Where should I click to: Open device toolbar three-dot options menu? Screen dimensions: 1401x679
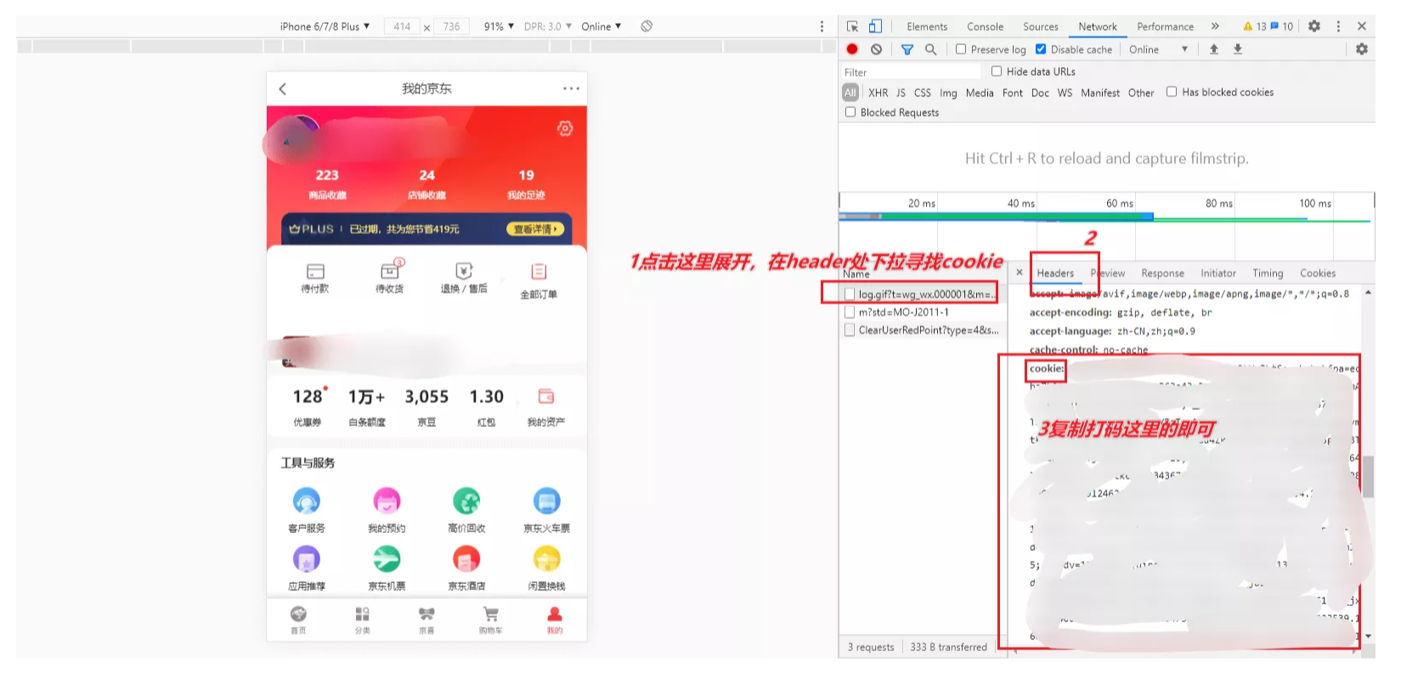pyautogui.click(x=822, y=26)
